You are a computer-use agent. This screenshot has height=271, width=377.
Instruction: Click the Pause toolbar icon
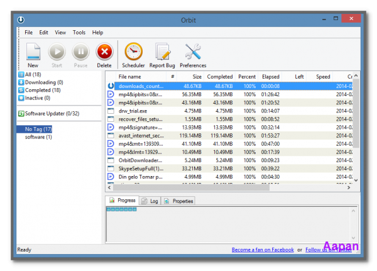click(81, 52)
